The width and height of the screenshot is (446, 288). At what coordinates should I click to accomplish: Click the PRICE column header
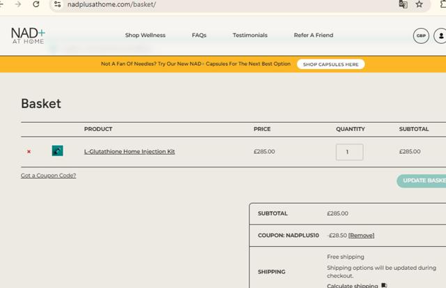point(262,129)
